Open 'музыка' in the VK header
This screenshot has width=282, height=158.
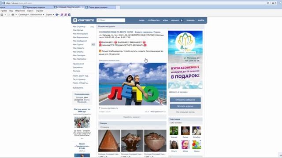point(175,20)
